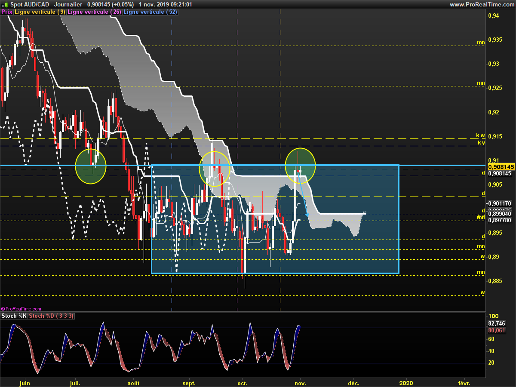
Task: Select the Ligne verticale (9) label
Action: pyautogui.click(x=40, y=12)
